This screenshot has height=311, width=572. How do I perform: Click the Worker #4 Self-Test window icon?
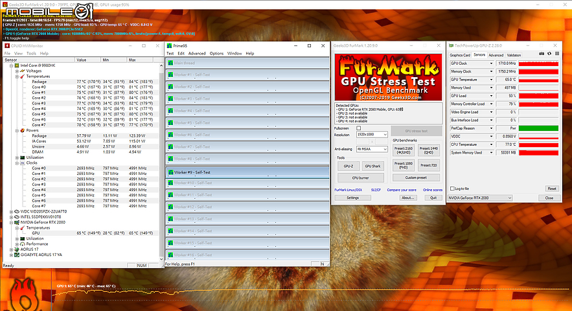[x=170, y=111]
